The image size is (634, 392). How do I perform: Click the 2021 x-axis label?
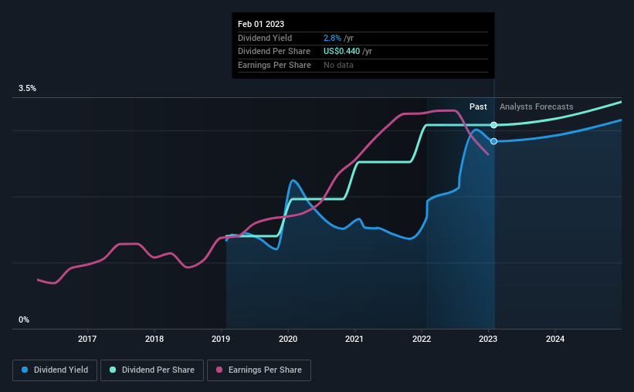coord(354,339)
